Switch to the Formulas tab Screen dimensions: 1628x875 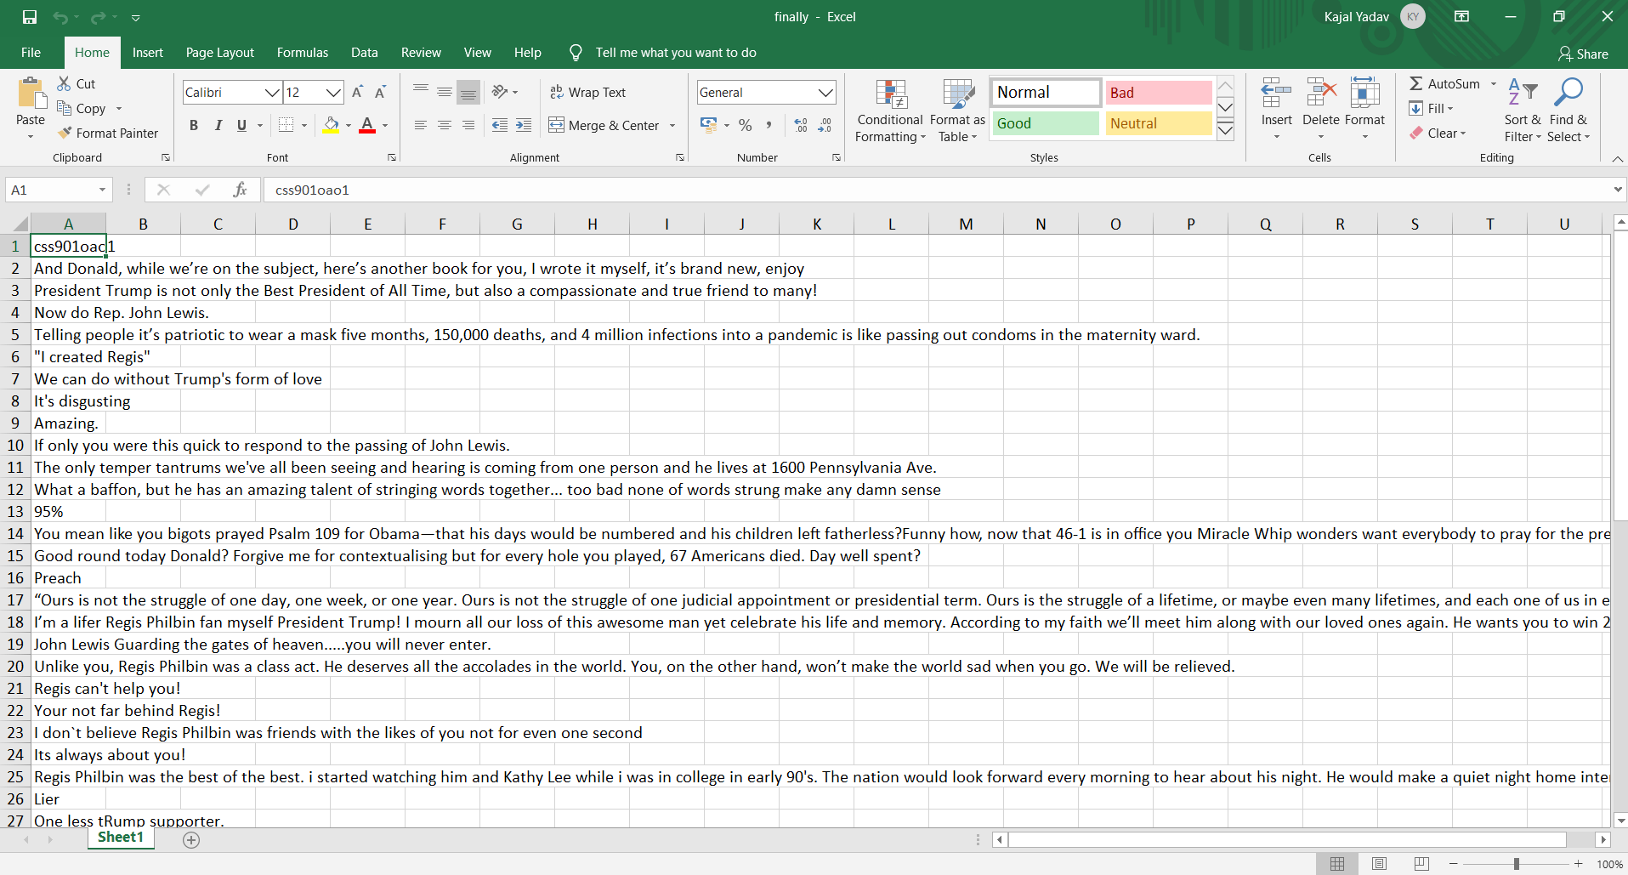tap(303, 53)
